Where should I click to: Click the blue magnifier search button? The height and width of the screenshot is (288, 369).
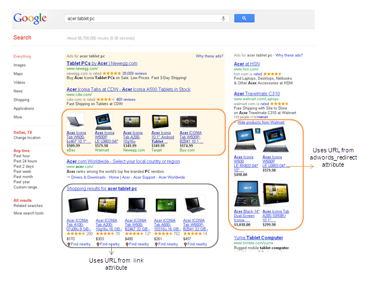pyautogui.click(x=244, y=18)
